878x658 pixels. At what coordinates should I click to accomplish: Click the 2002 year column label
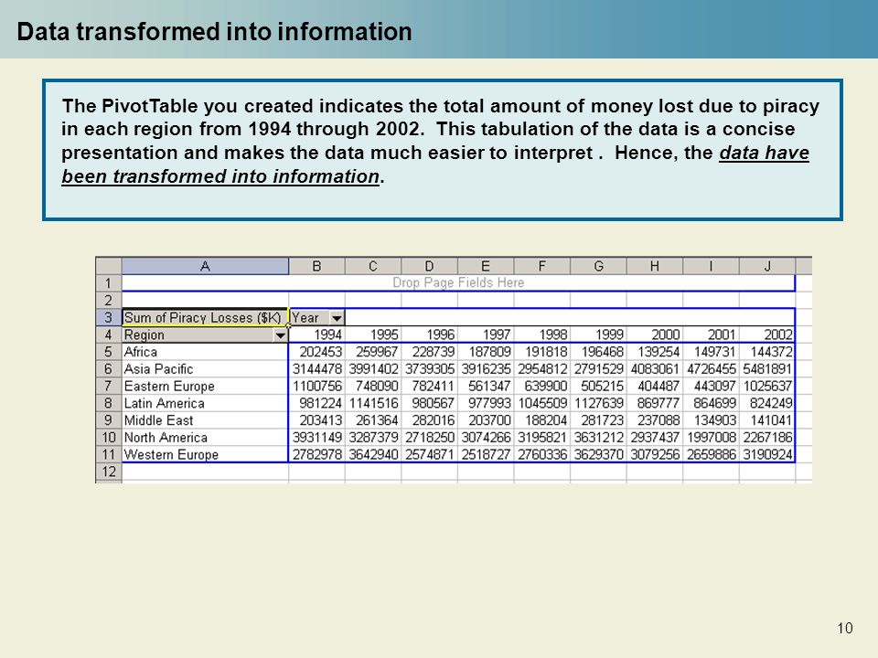pos(767,335)
